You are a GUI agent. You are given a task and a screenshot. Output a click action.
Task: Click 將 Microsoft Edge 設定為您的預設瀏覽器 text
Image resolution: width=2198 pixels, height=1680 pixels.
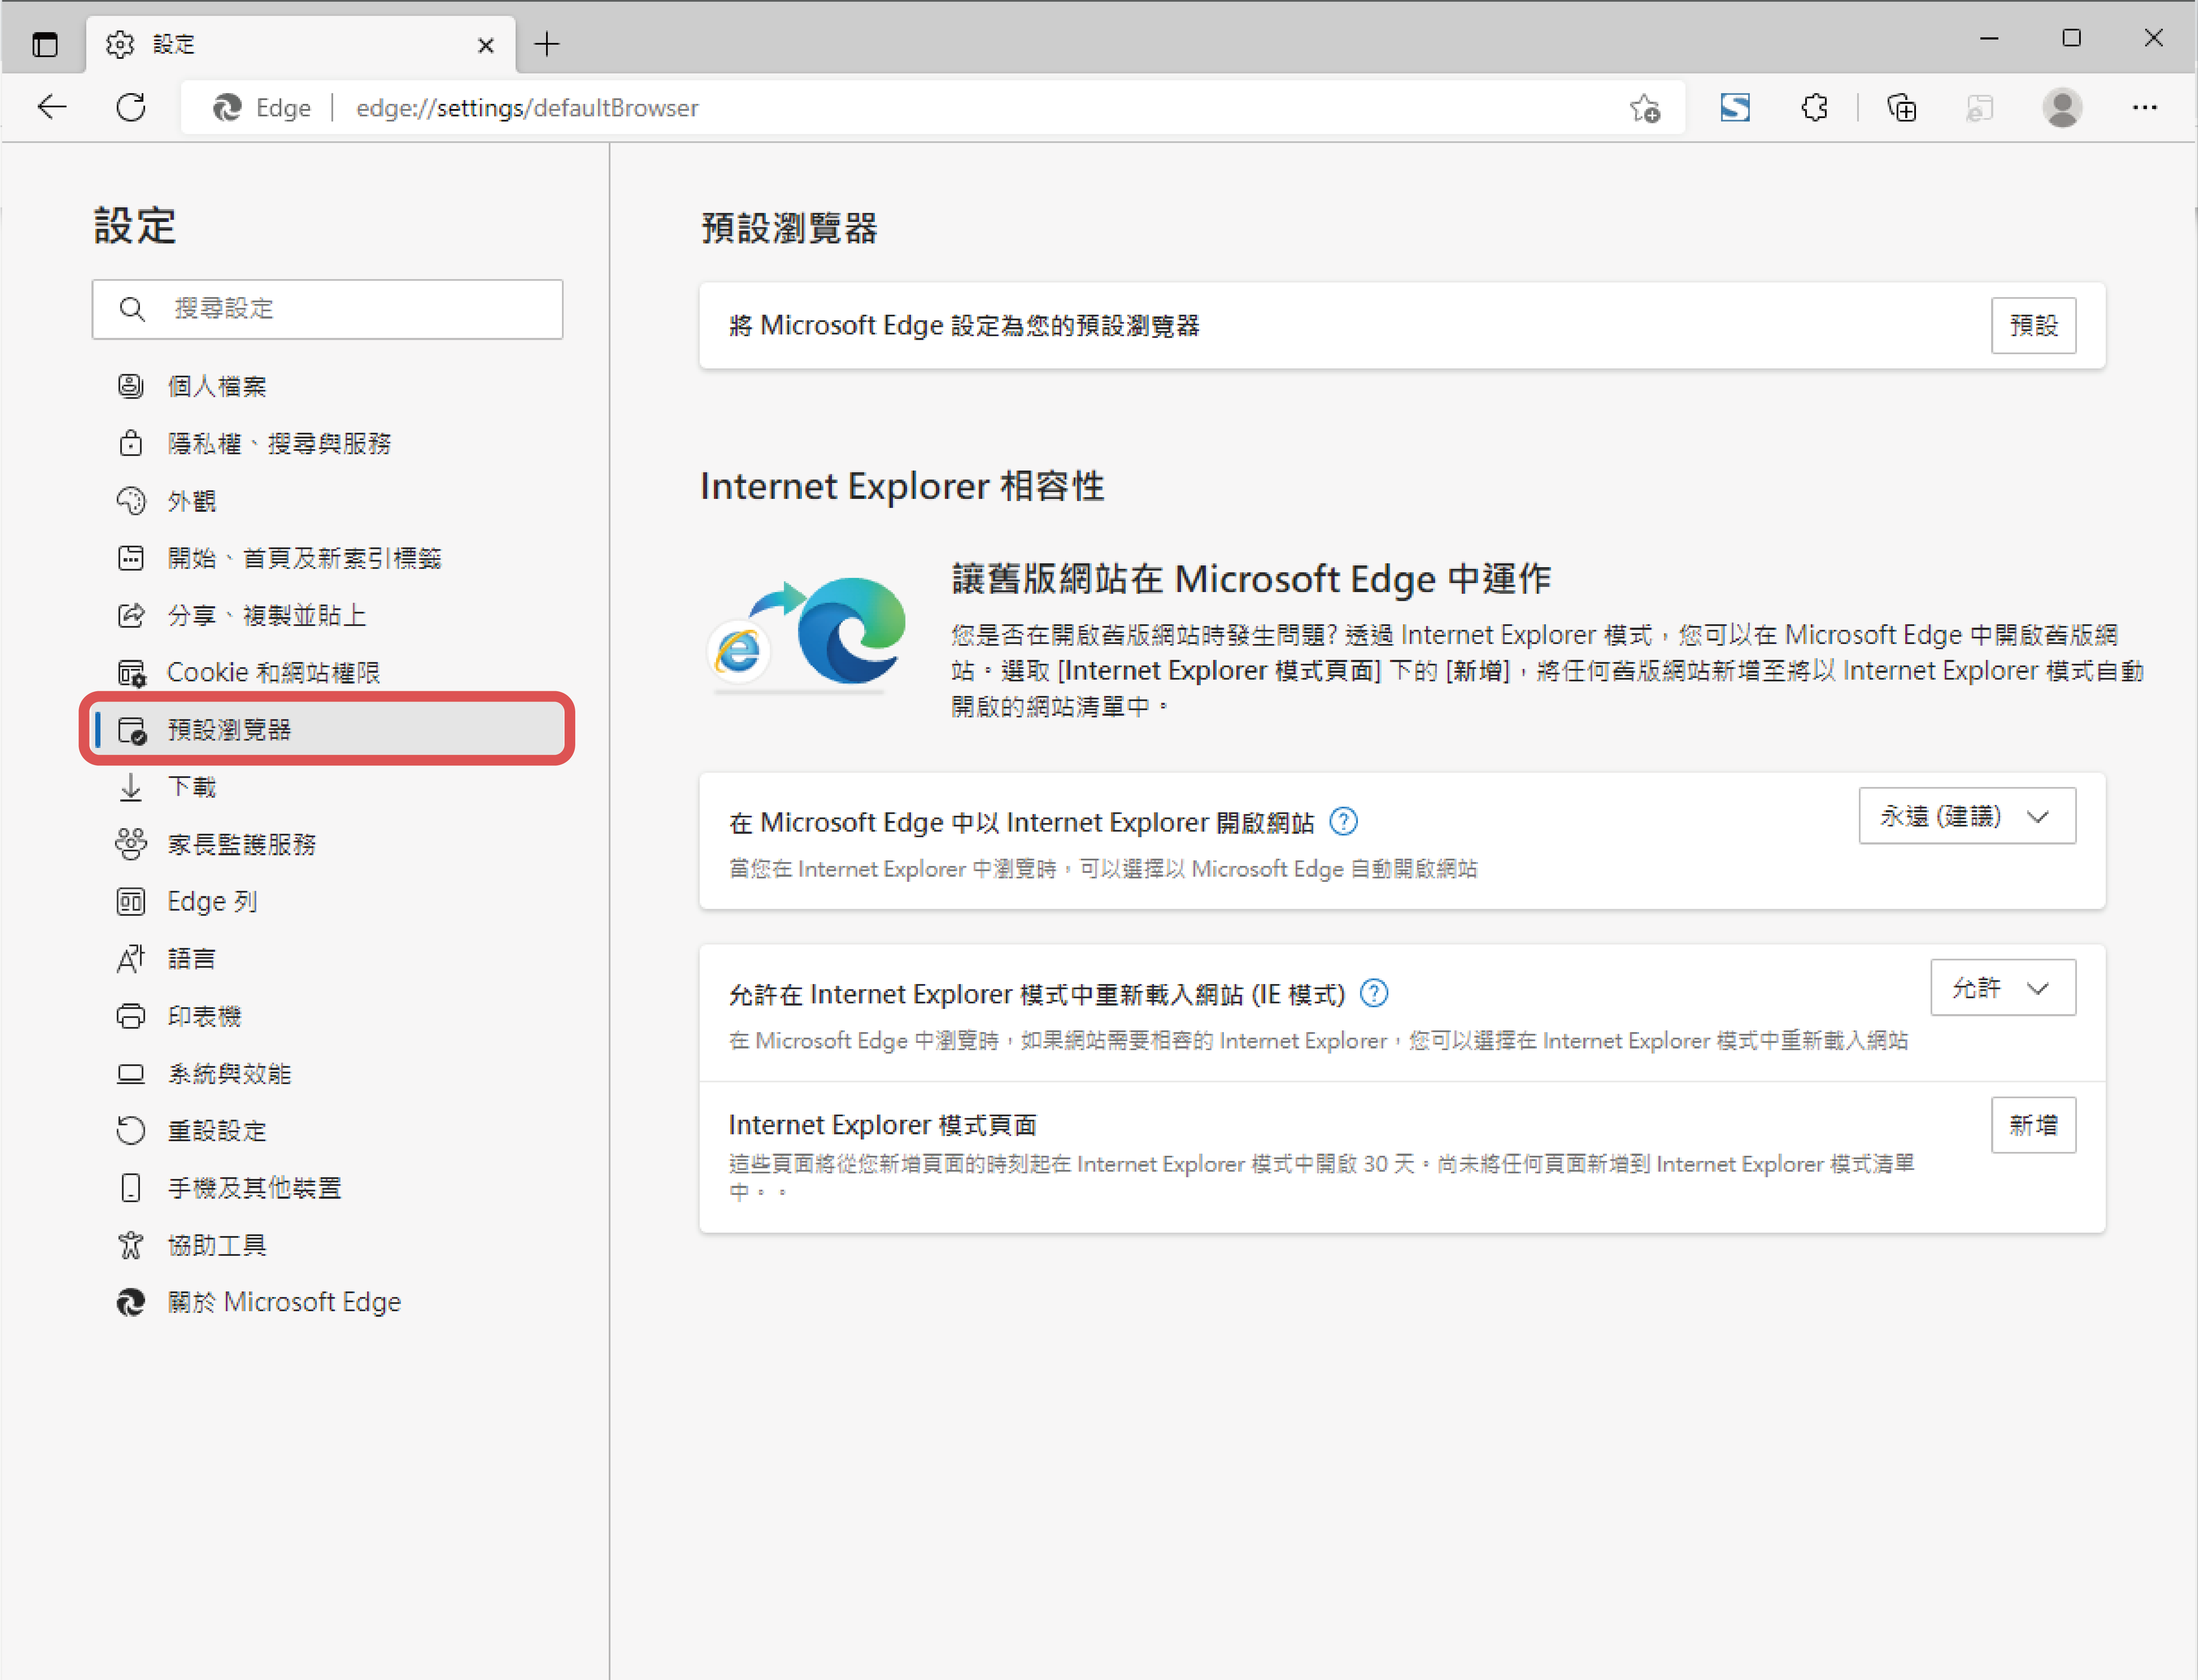coord(964,325)
